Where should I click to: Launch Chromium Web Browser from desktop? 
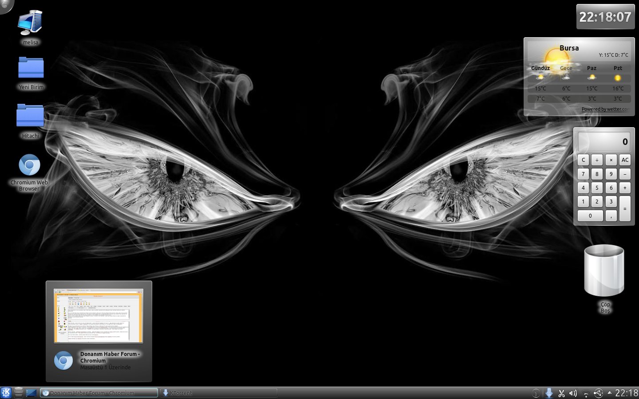click(29, 165)
